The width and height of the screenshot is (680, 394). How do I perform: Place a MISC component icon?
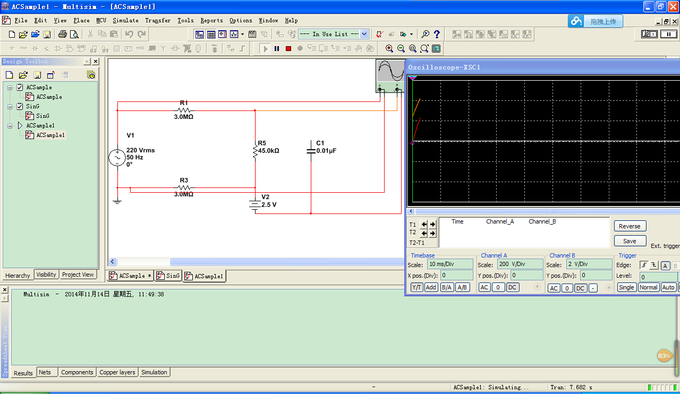coord(140,48)
